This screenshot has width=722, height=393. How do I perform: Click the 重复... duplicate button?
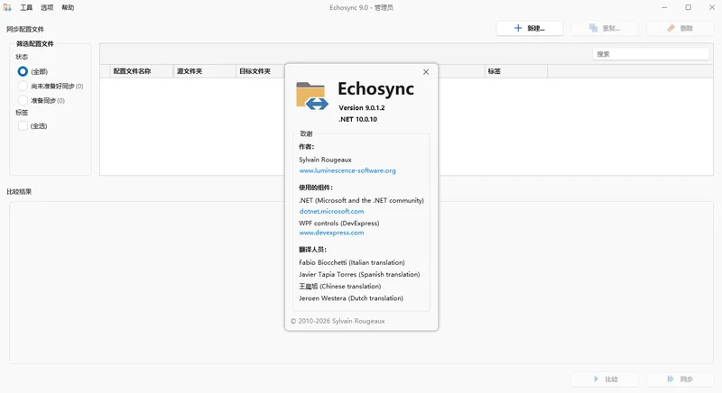point(605,28)
